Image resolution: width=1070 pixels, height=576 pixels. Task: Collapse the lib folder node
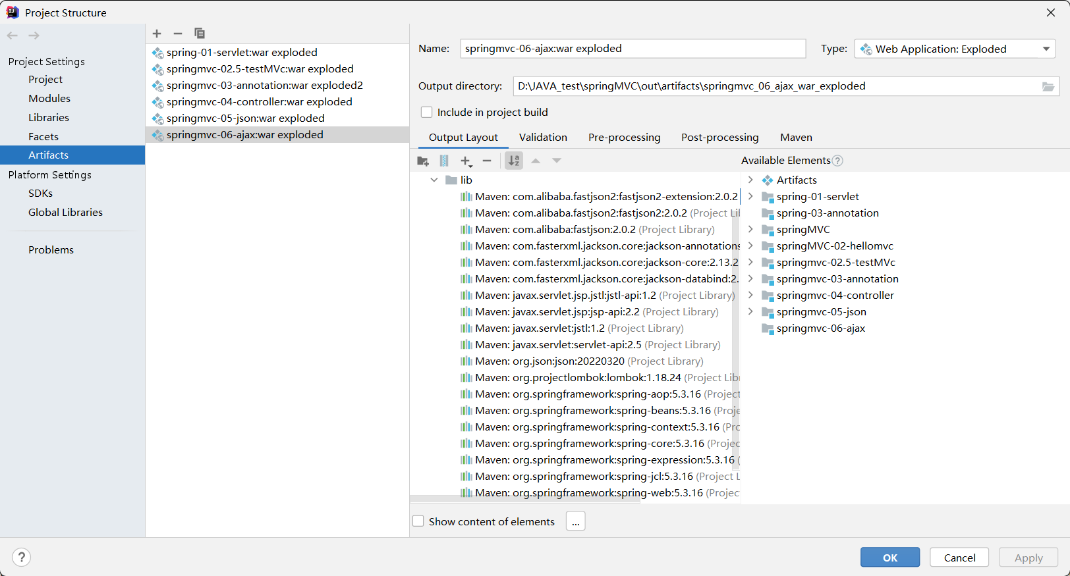pos(434,180)
